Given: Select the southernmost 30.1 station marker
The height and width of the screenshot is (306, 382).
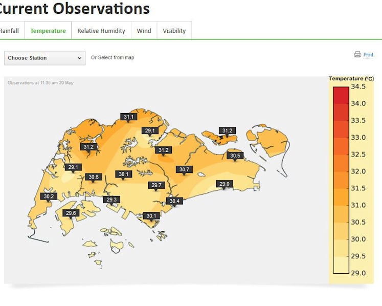Looking at the screenshot, I should (151, 216).
